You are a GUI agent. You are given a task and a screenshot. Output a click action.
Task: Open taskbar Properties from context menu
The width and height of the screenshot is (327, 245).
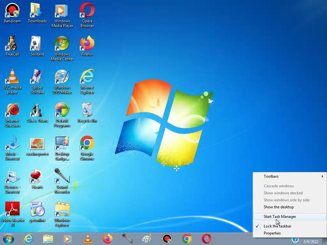tap(290, 233)
